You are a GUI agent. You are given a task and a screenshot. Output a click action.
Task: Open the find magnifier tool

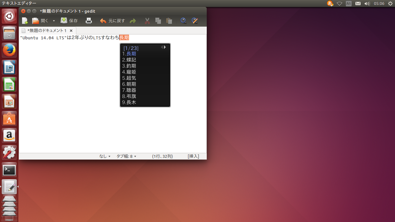183,21
